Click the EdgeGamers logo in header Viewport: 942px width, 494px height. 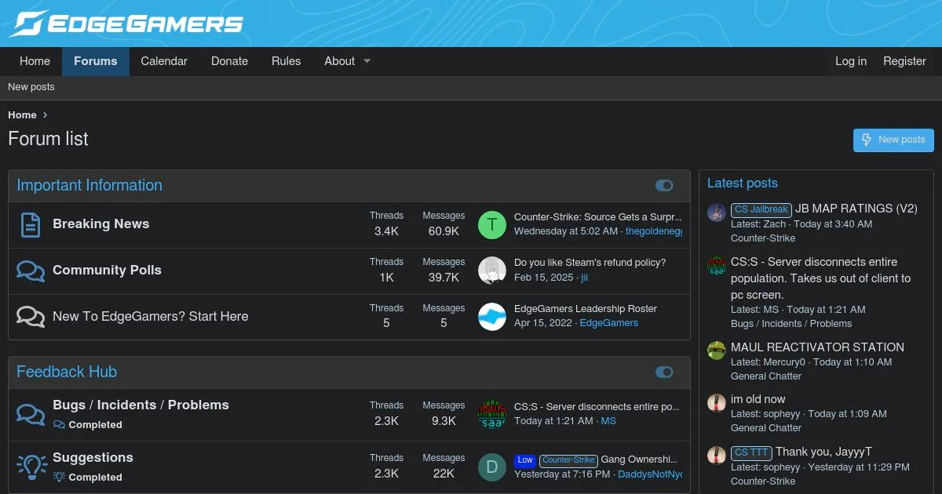point(126,24)
